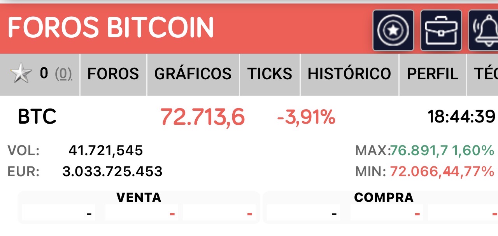Open the TICKS tab
Viewport: 498px width, 236px height.
(270, 74)
